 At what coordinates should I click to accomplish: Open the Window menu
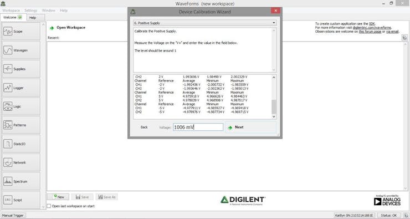pos(49,11)
